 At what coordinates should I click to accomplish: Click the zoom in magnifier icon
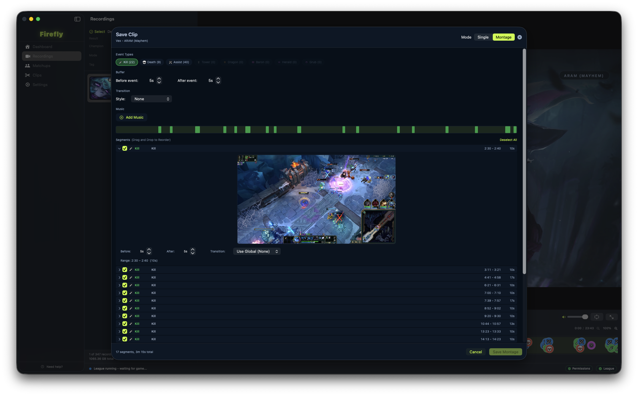tap(616, 328)
